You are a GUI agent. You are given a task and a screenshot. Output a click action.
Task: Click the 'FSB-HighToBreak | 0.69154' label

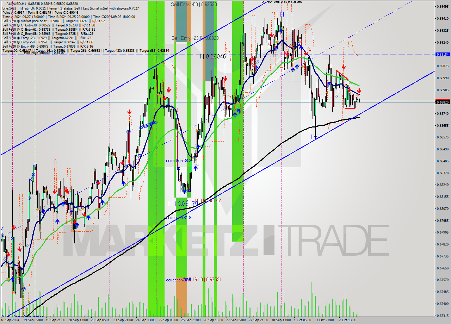click(45, 53)
